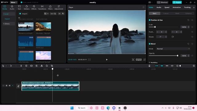The image size is (197, 111).
Task: Switch to the Tracking tab
Action: [187, 7]
